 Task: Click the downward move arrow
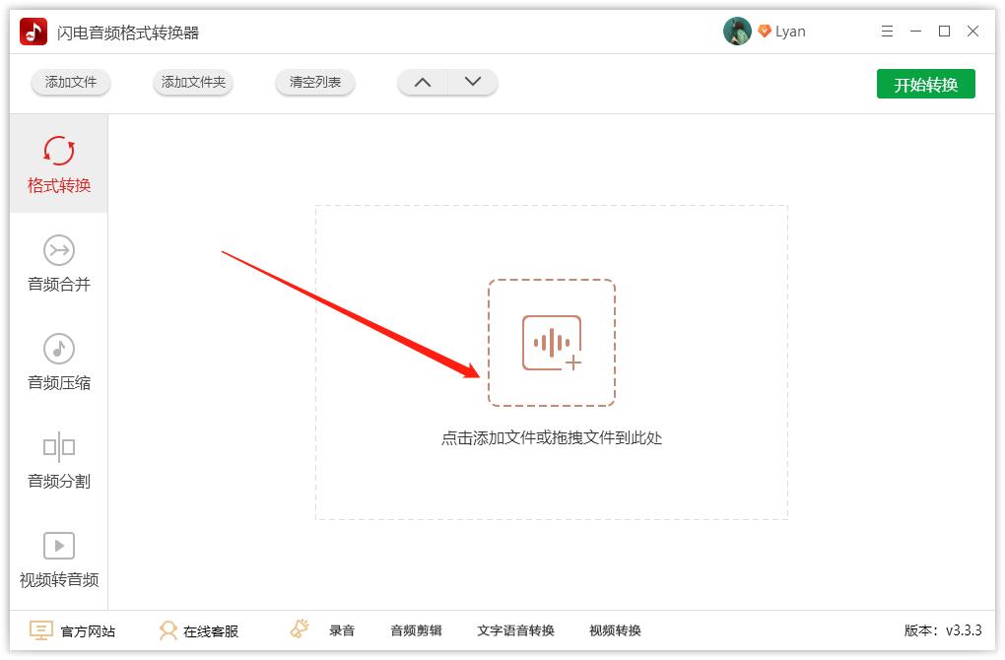click(471, 83)
